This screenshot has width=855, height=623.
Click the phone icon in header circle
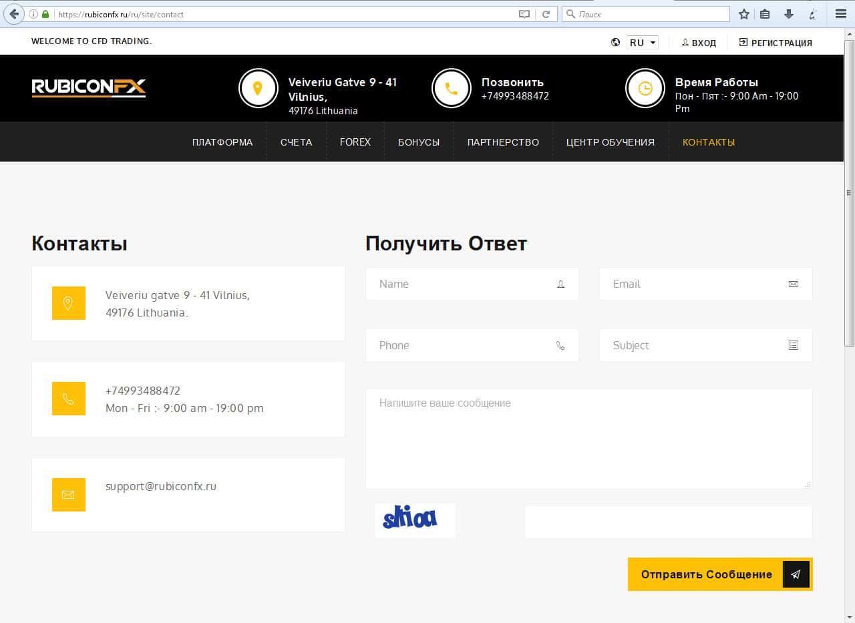pyautogui.click(x=452, y=88)
